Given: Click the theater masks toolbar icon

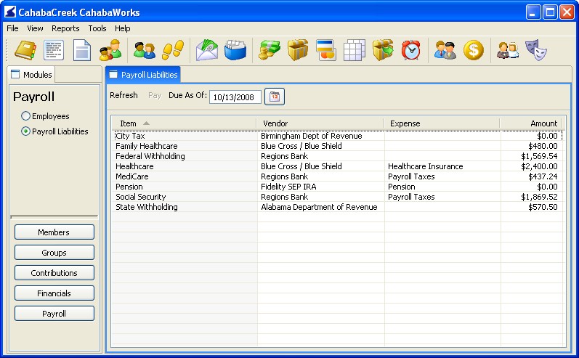Looking at the screenshot, I should [536, 50].
